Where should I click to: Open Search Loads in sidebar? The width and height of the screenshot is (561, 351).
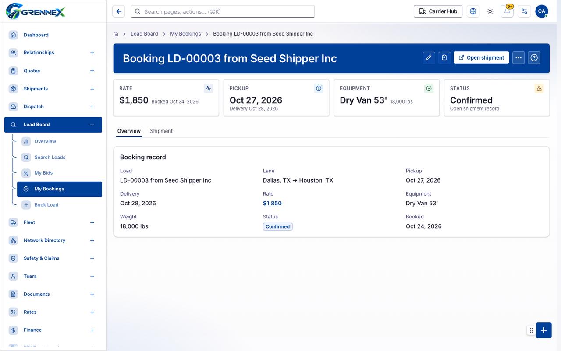pyautogui.click(x=60, y=157)
